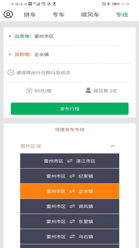Open the 顺风车 tab

tap(90, 15)
